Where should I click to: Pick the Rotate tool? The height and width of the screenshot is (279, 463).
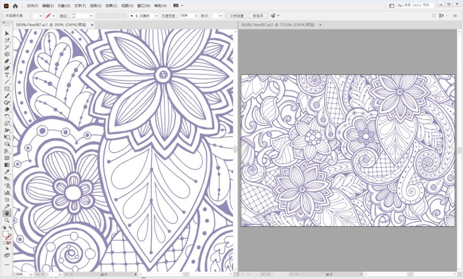click(x=7, y=117)
